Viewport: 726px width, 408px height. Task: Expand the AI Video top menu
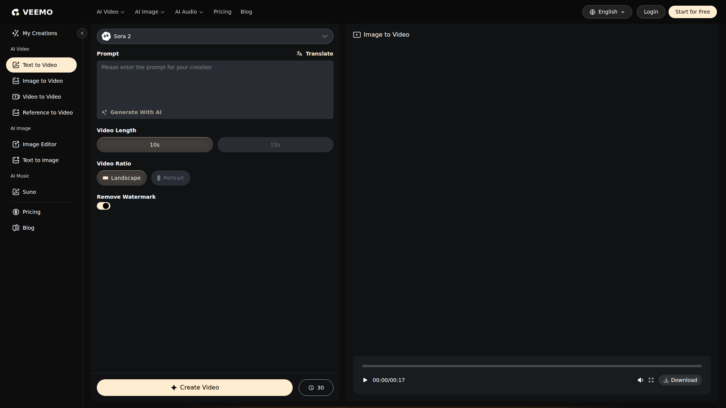coord(110,12)
